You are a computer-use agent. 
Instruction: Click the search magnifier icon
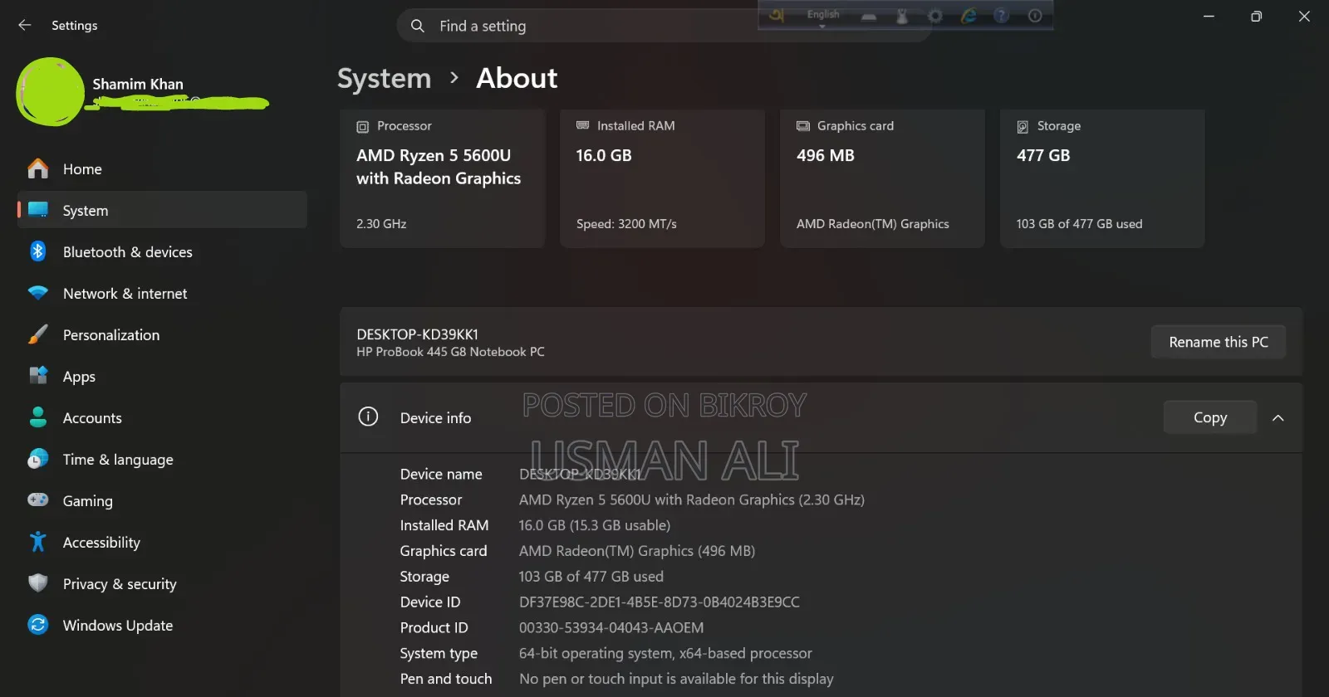[x=418, y=26]
